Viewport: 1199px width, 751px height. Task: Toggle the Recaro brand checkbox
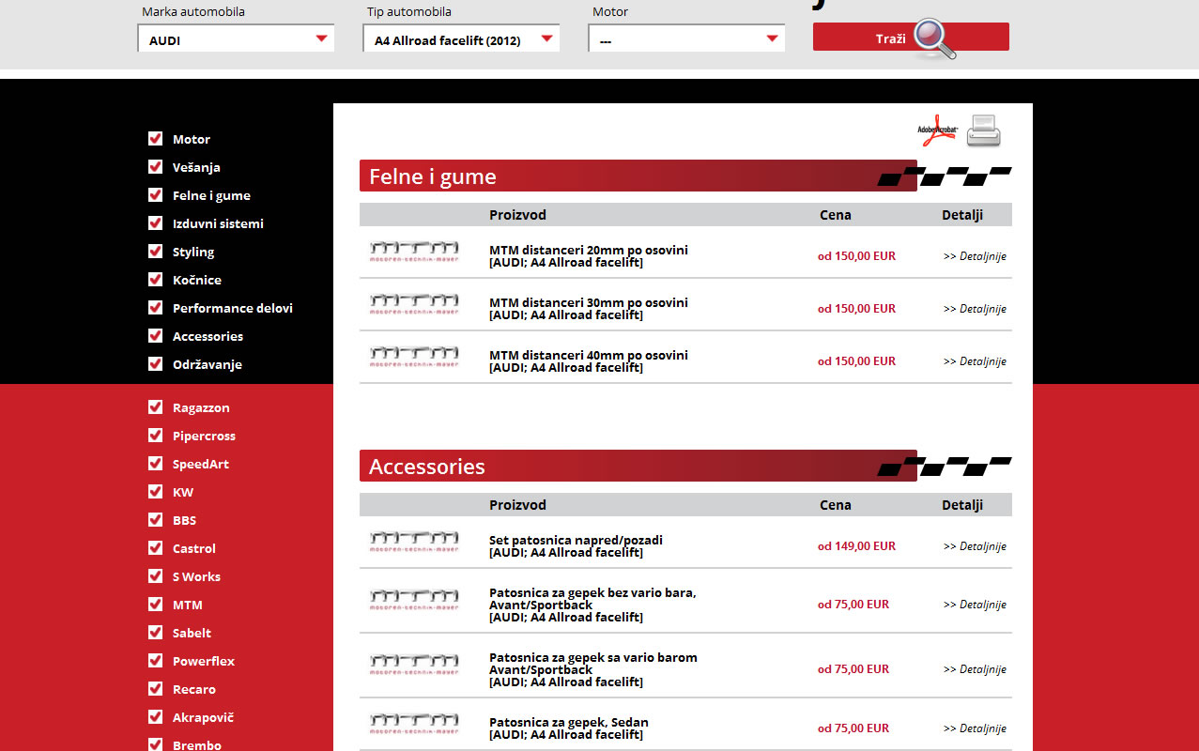pos(156,689)
